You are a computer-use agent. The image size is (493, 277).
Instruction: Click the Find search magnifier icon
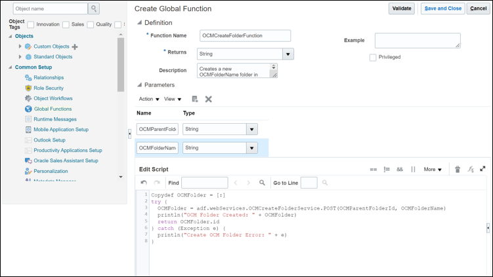[x=262, y=183]
